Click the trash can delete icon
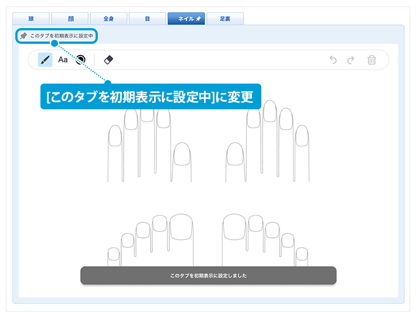 coord(371,60)
